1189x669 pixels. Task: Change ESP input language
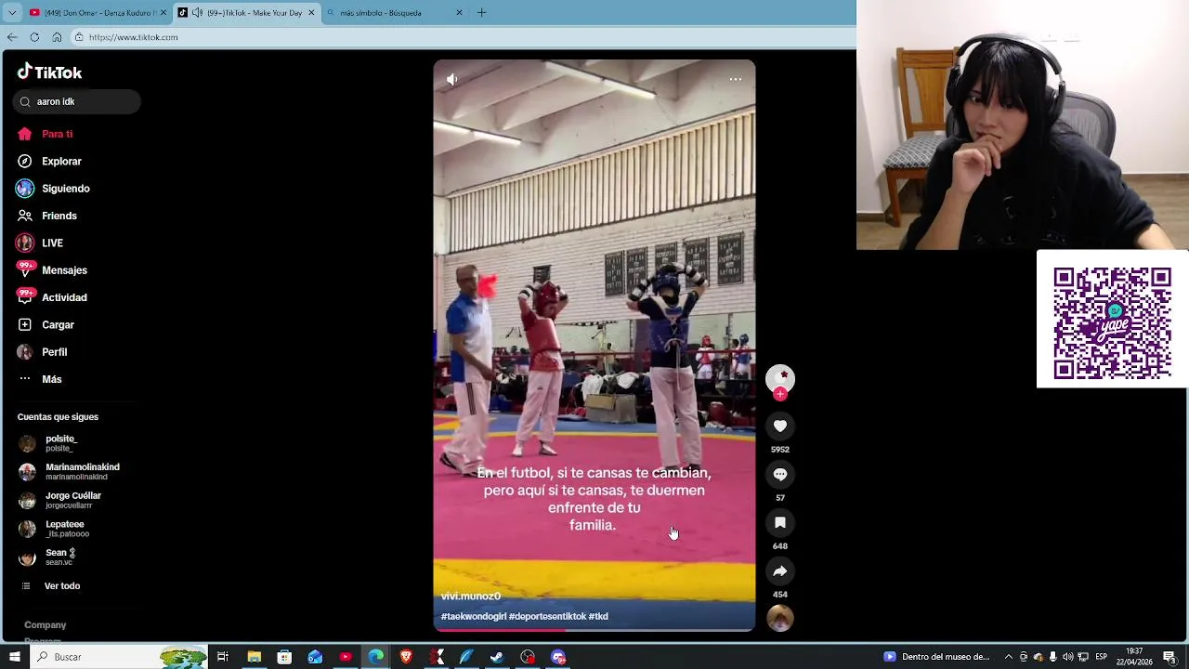click(x=1101, y=657)
